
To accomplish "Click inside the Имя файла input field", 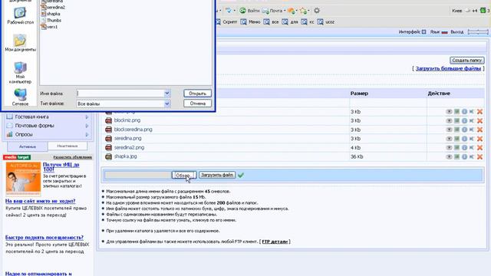I will click(x=120, y=94).
